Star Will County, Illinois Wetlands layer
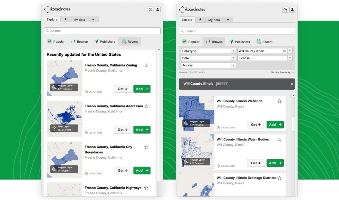 (279, 101)
